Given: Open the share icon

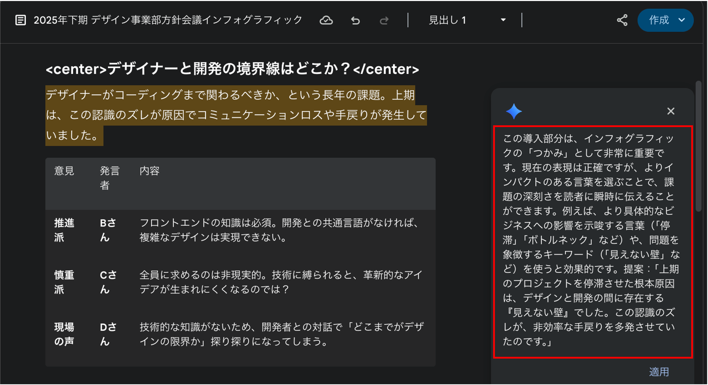Looking at the screenshot, I should click(x=622, y=20).
